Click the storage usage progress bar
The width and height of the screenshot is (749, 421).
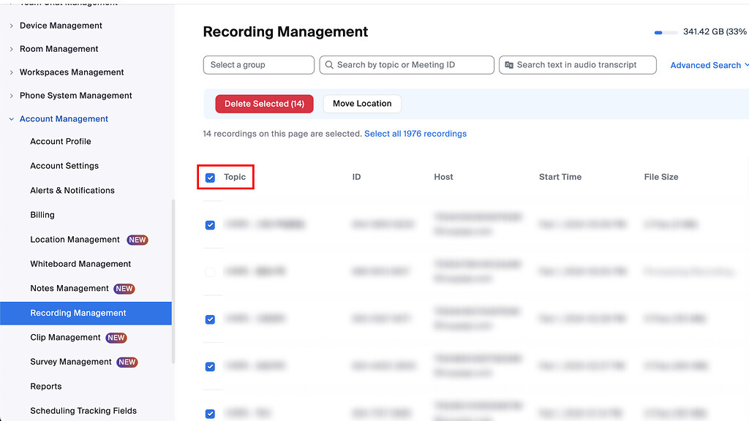coord(666,32)
